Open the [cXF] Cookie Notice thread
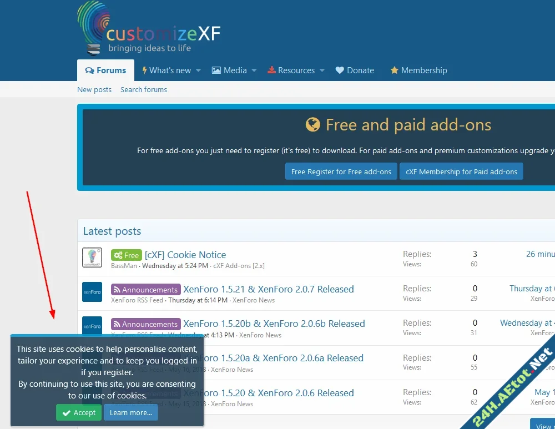This screenshot has width=555, height=429. click(186, 255)
